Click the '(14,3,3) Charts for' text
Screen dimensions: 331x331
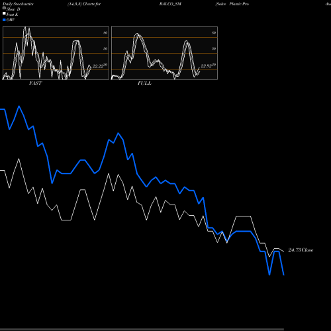point(84,4)
